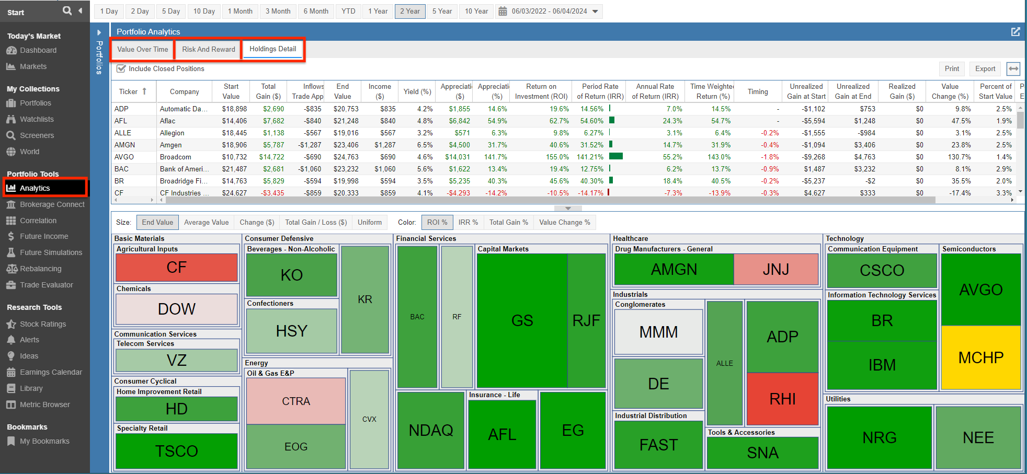The image size is (1027, 474).
Task: Open Trade Evaluator tool
Action: click(46, 285)
